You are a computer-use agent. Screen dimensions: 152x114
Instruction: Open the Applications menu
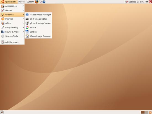coord(9,2)
